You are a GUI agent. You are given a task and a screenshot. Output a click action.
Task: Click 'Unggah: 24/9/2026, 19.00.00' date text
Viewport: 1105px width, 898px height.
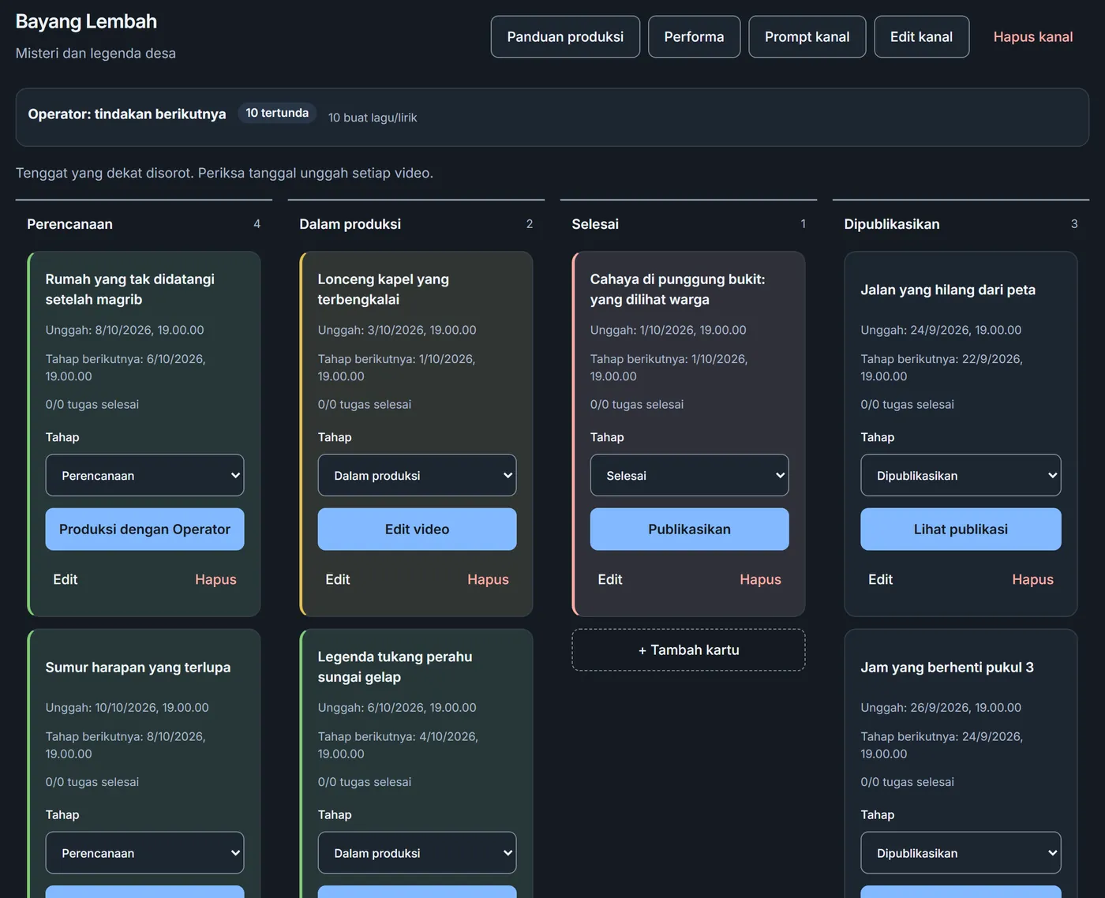(x=941, y=330)
